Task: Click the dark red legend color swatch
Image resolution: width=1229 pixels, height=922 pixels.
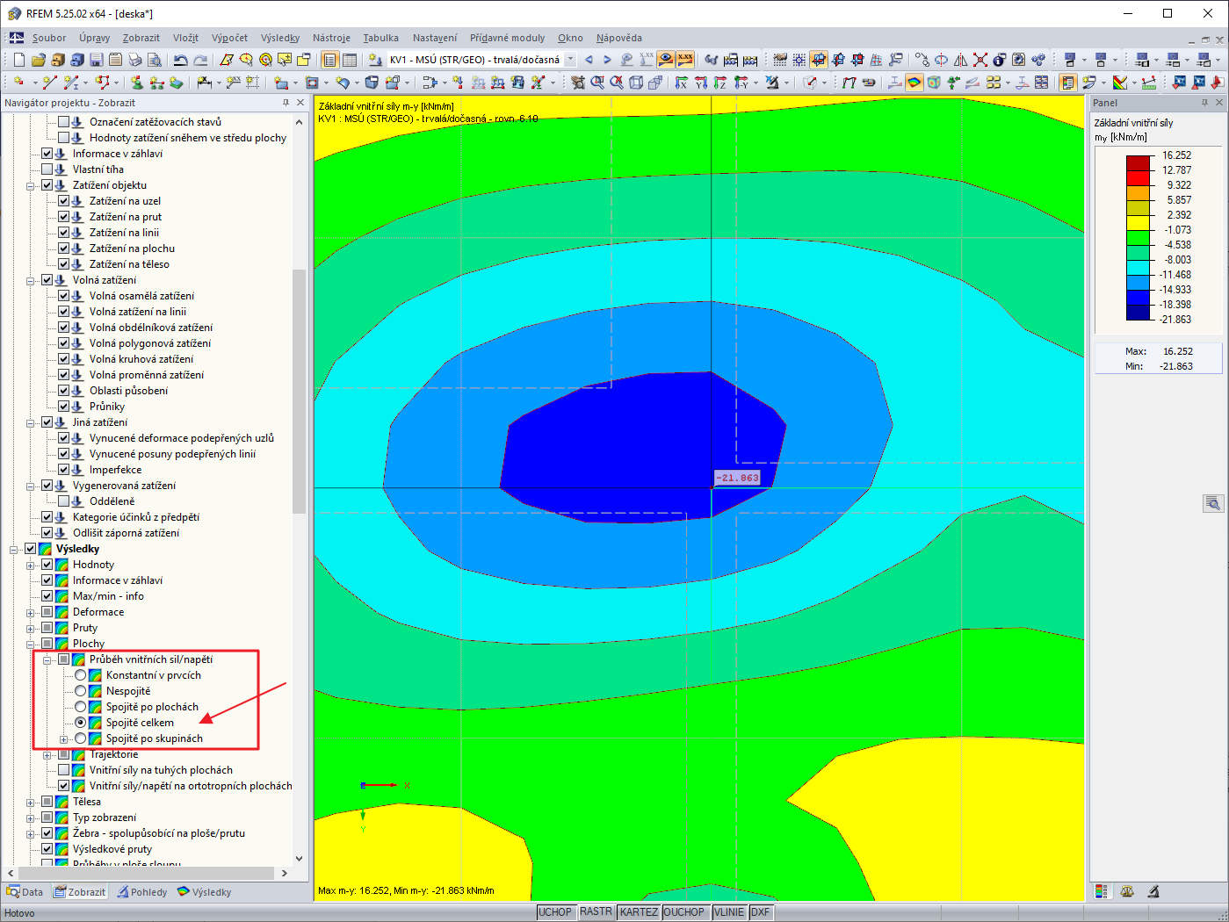Action: click(1138, 162)
